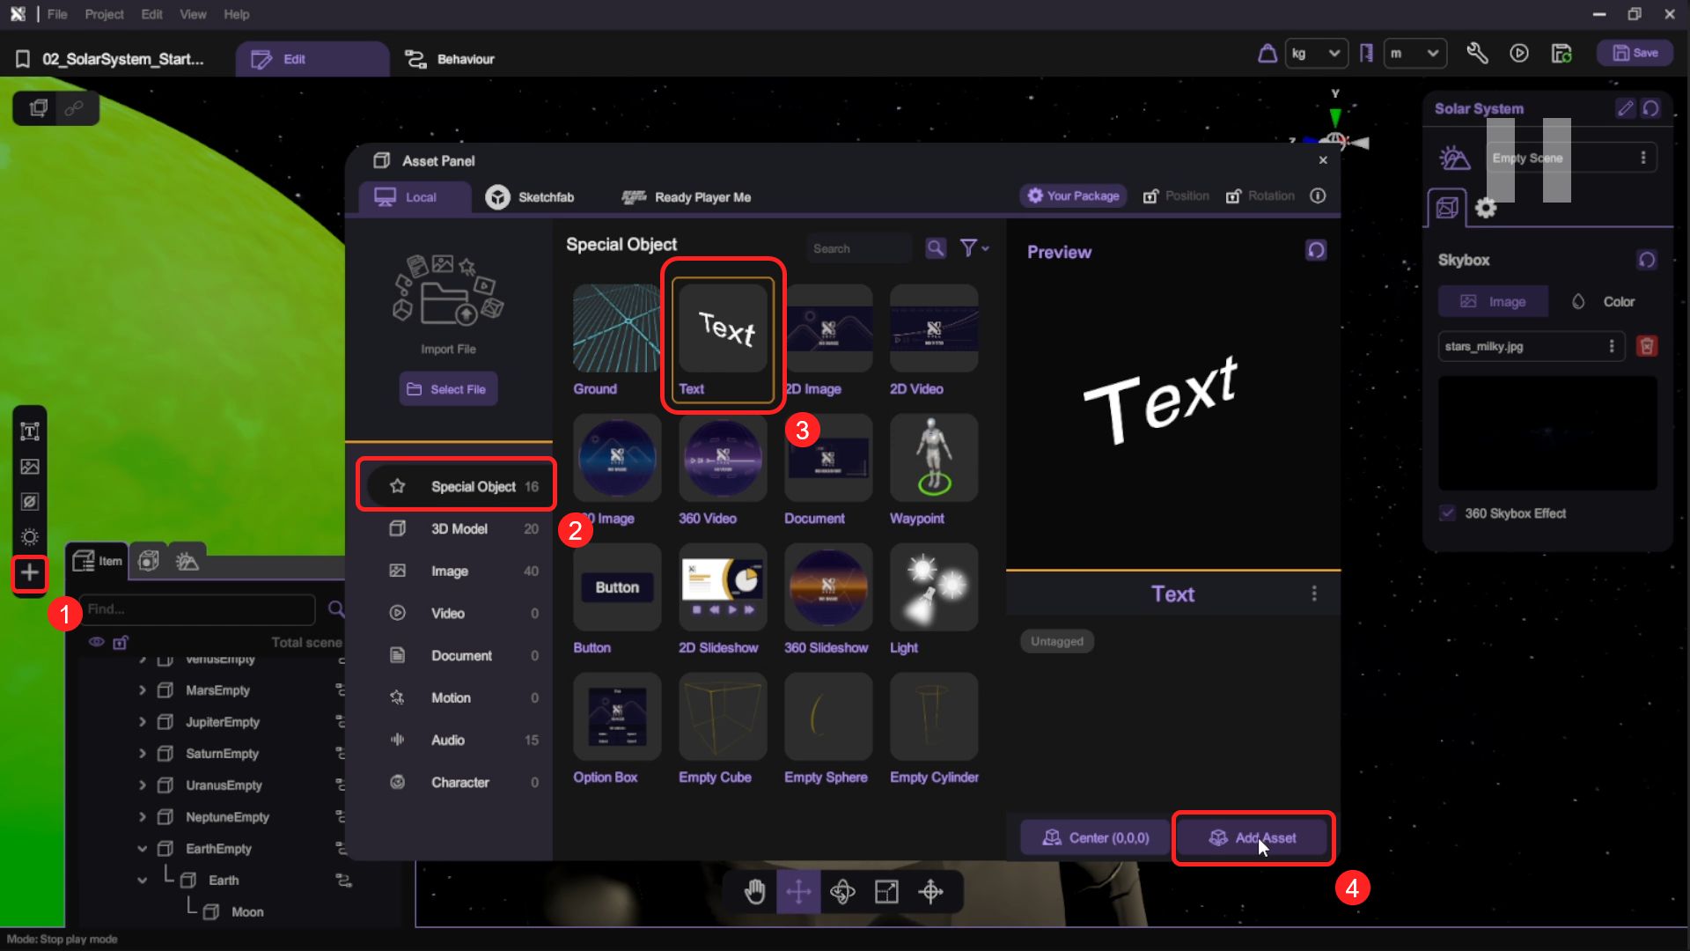Viewport: 1690px width, 951px height.
Task: Click the plus Add Asset sidebar icon
Action: (x=29, y=573)
